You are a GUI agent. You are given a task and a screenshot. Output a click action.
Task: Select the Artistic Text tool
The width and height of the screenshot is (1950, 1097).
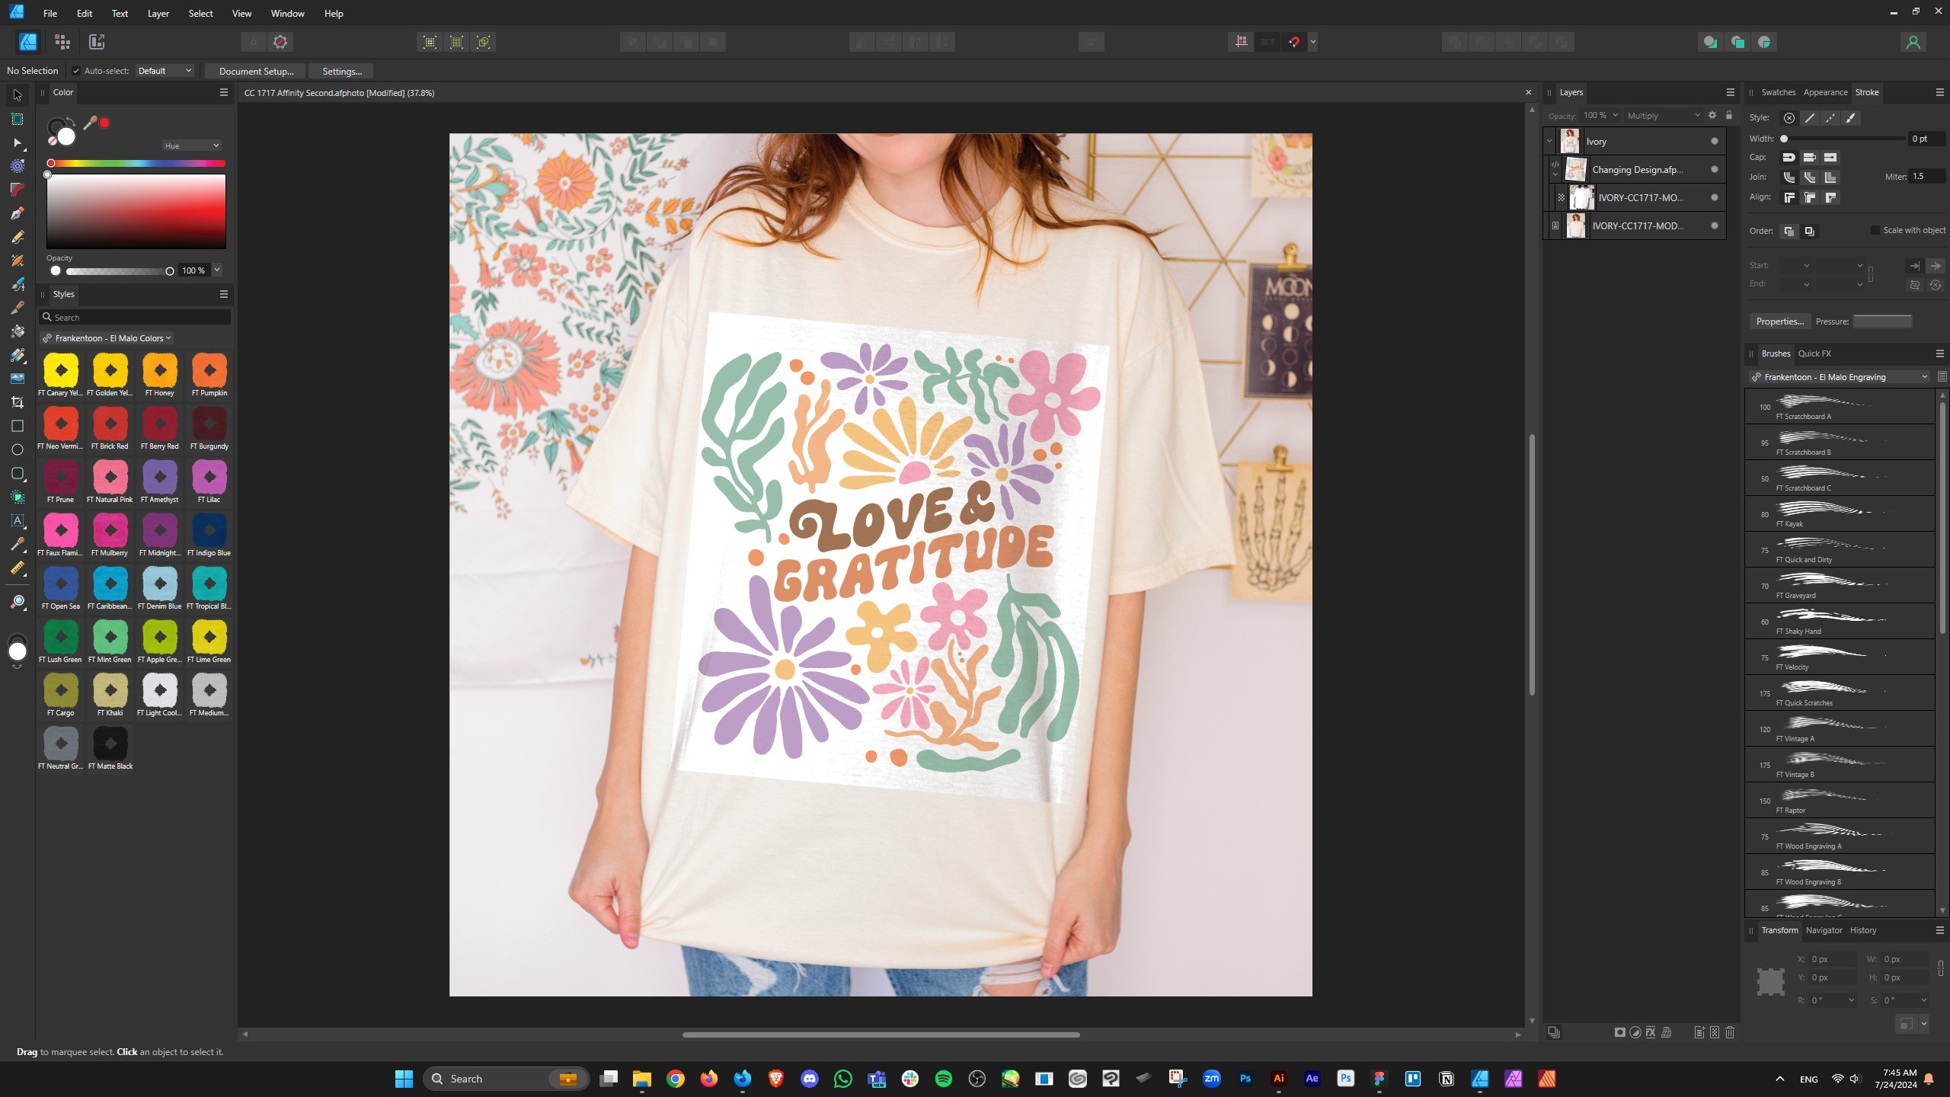(17, 521)
